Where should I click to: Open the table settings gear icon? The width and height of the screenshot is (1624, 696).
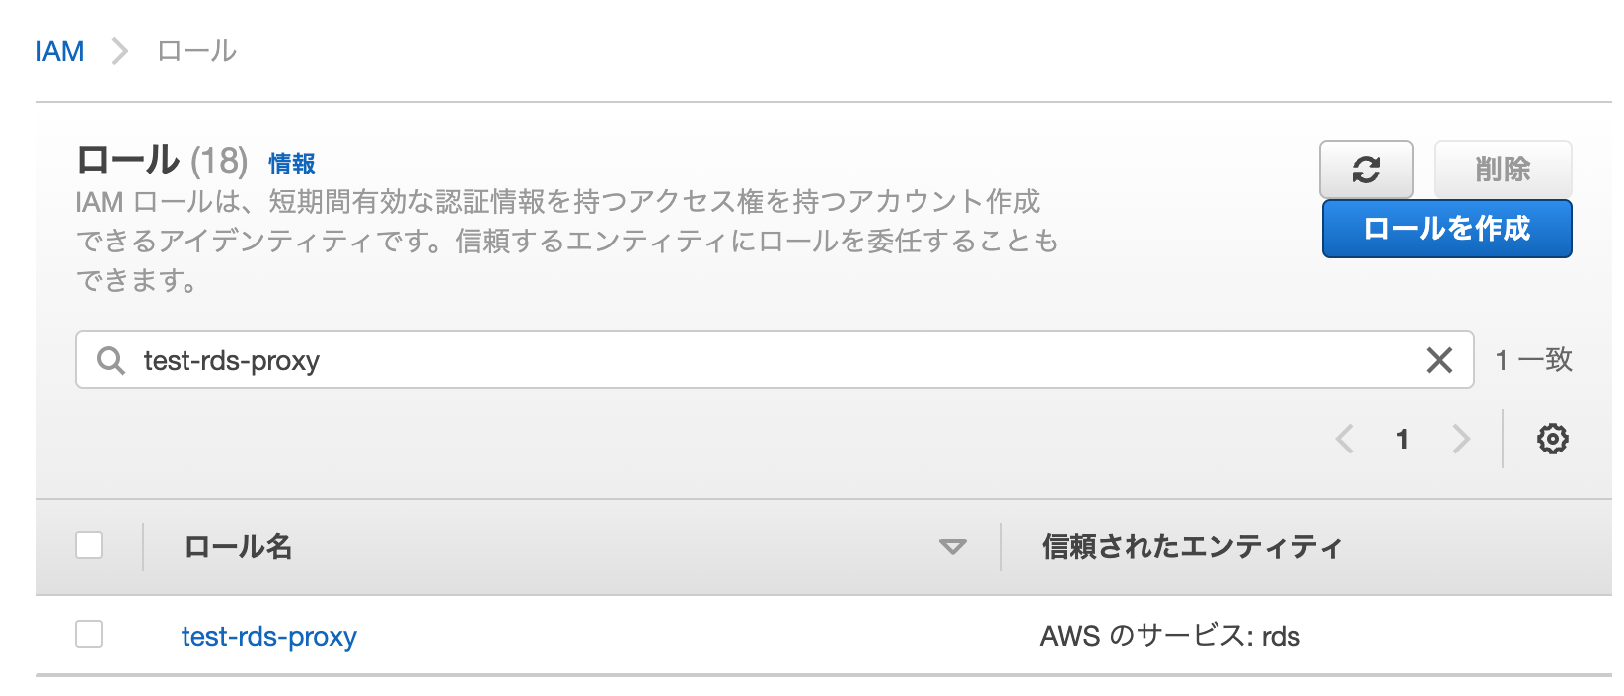1552,439
